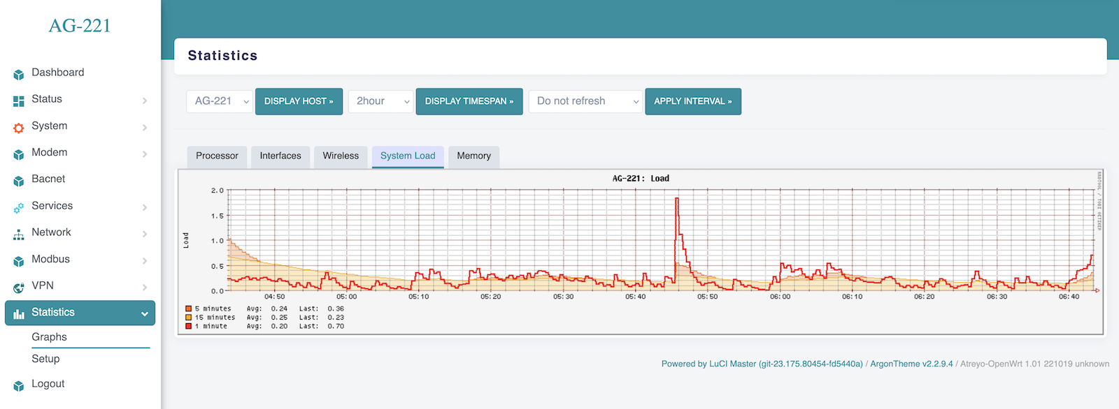
Task: Click the red 1 minute legend swatch
Action: [189, 326]
